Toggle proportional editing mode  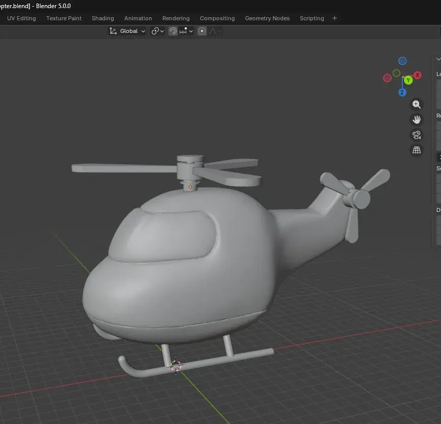coord(202,31)
